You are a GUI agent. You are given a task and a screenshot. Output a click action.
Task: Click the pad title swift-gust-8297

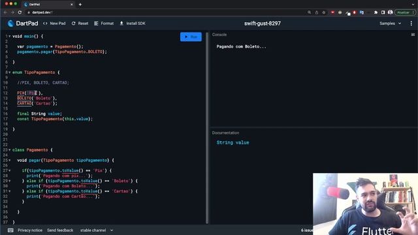click(x=263, y=23)
